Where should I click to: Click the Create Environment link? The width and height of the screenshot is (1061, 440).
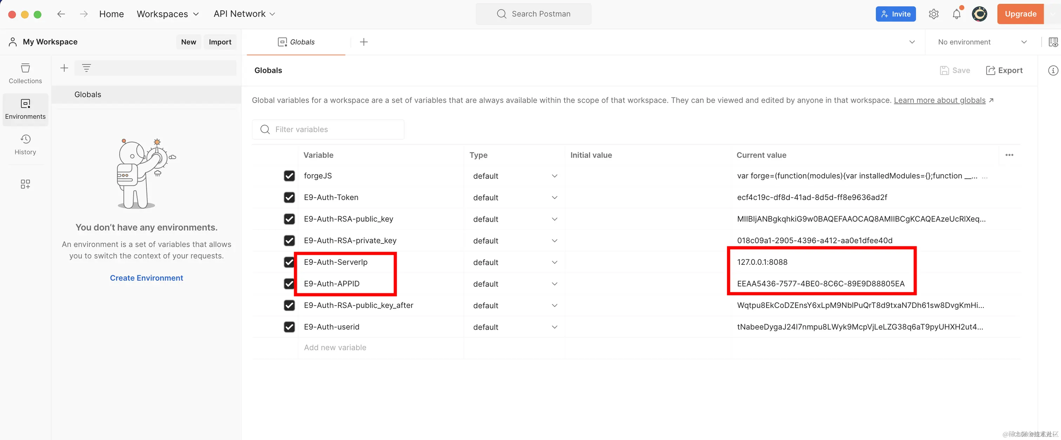(146, 278)
